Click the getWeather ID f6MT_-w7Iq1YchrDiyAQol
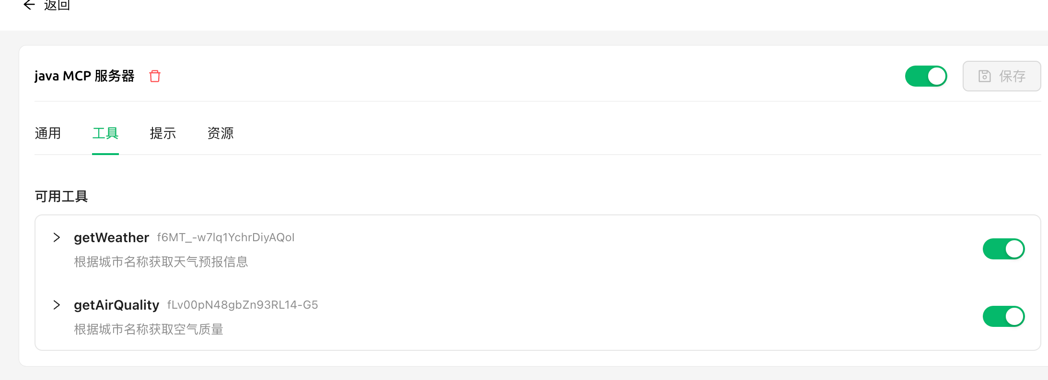1048x380 pixels. 226,237
